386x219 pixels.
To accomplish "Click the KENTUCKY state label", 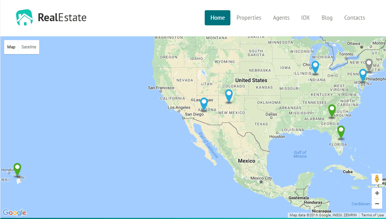I will click(322, 95).
